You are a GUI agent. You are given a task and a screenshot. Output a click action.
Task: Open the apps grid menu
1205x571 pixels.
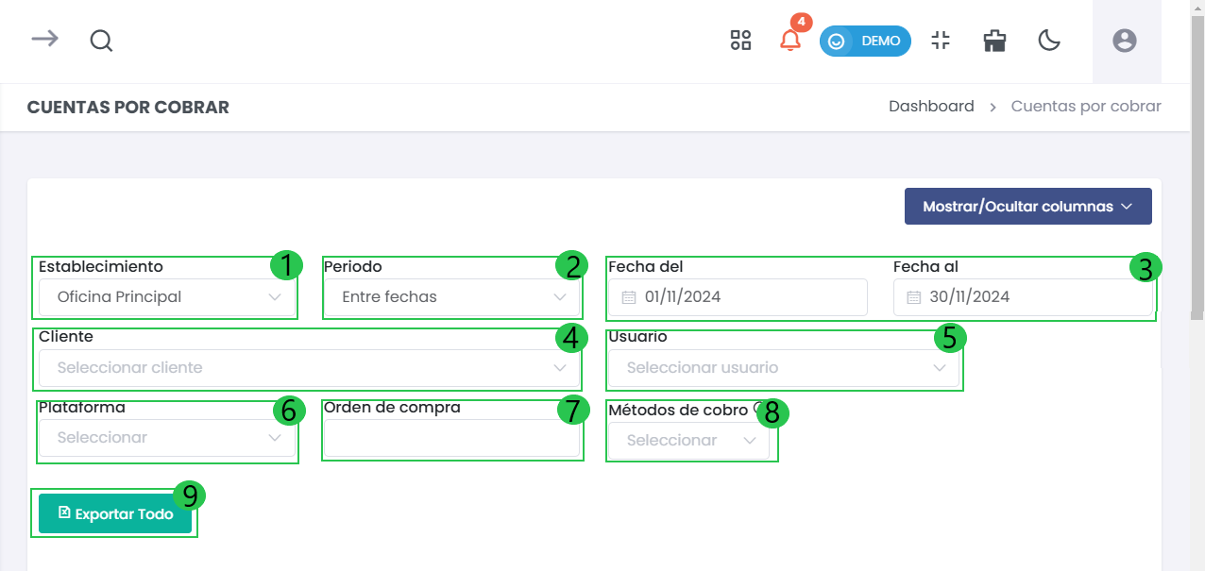pos(740,41)
